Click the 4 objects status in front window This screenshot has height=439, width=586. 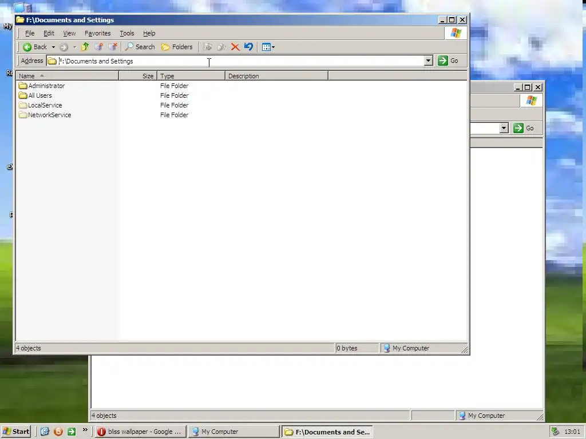pos(29,348)
